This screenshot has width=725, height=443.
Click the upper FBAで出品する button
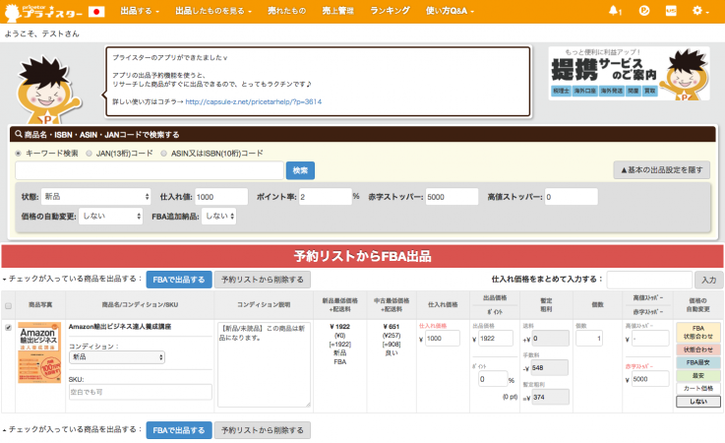click(179, 280)
